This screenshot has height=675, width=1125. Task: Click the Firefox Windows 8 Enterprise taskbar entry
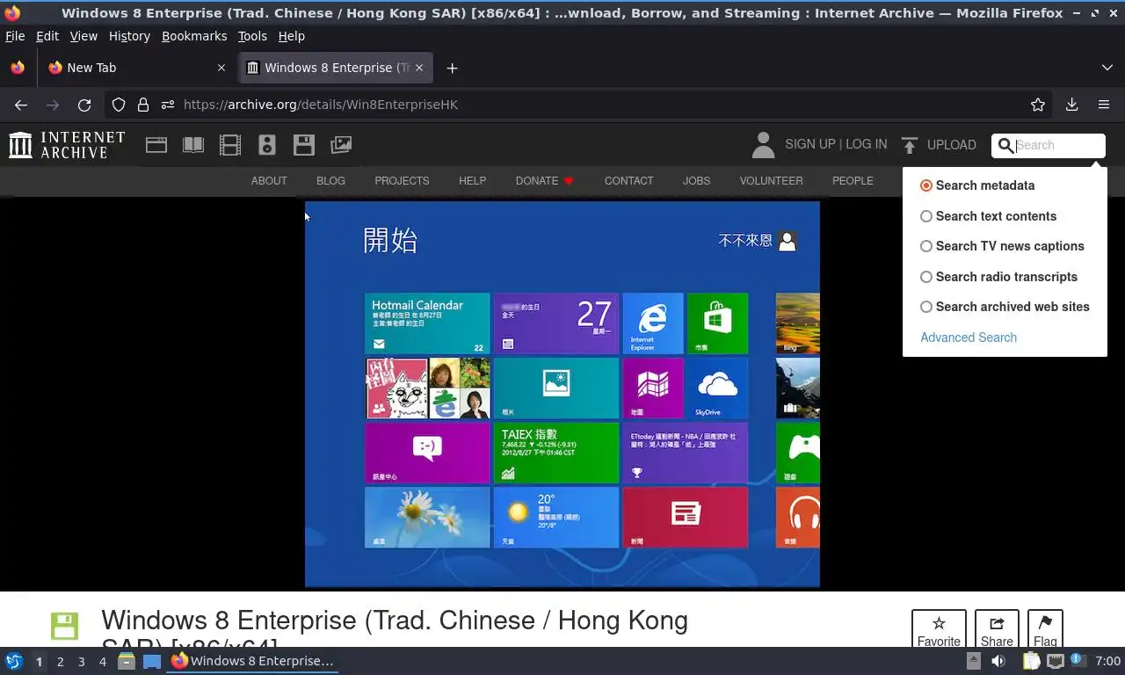point(252,661)
